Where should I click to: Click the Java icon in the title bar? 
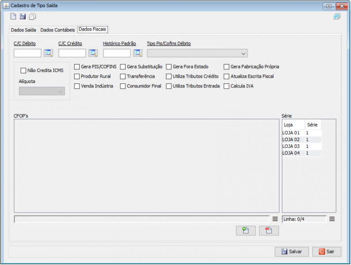[x=6, y=6]
